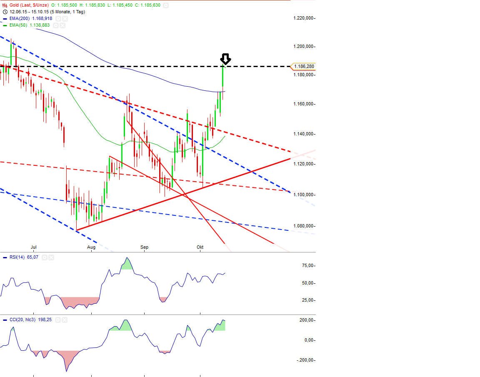Remove EMA(50) with its X icon

tap(62, 25)
